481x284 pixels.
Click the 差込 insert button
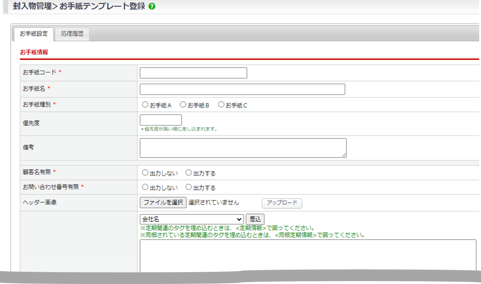click(255, 219)
